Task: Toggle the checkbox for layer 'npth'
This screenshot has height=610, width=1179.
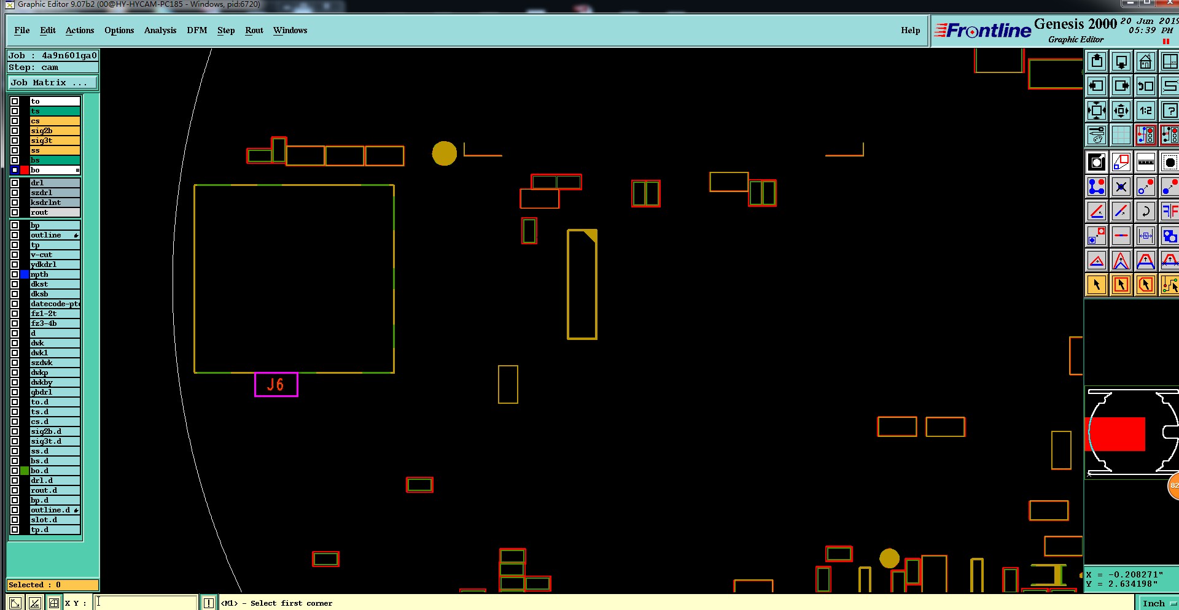Action: coord(15,274)
